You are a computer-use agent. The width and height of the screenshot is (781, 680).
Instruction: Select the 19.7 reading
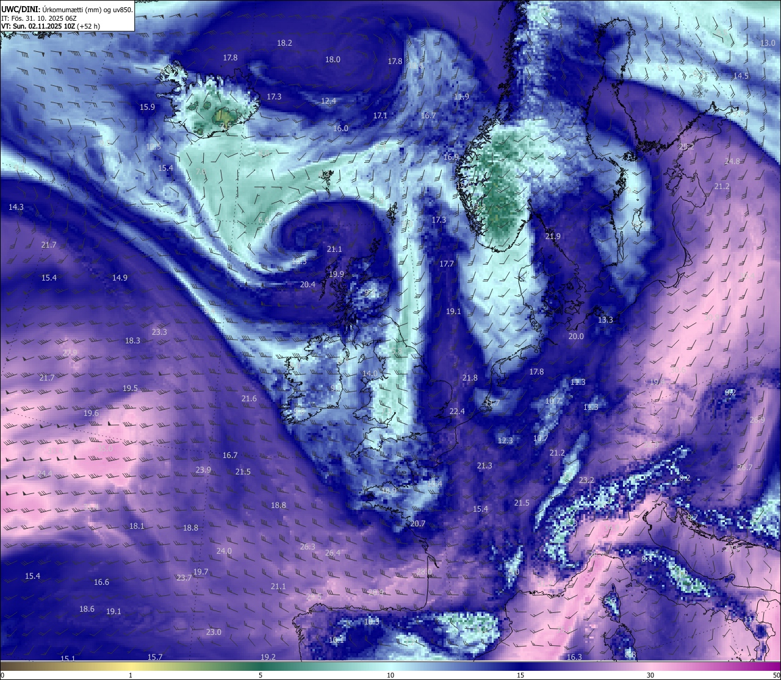[x=201, y=571]
